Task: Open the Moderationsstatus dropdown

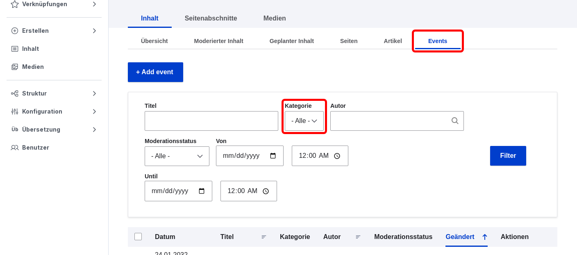Action: [177, 156]
